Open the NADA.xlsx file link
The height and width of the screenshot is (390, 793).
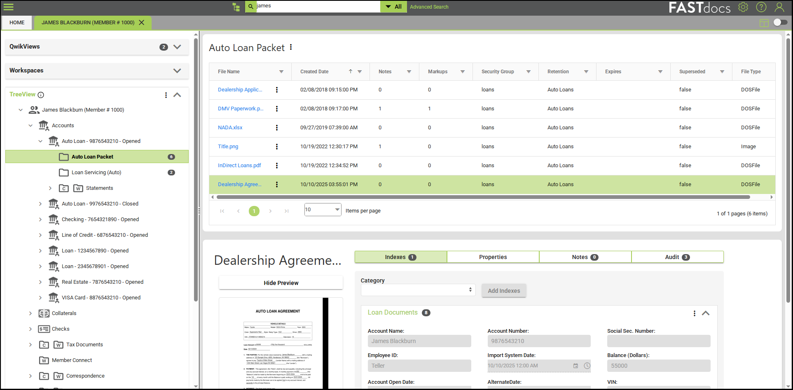[x=230, y=128]
